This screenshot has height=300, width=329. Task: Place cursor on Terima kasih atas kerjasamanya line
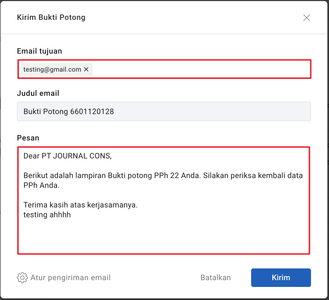click(80, 205)
